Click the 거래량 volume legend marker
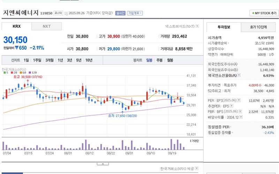The height and width of the screenshot is (174, 279). [x=194, y=141]
